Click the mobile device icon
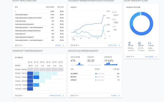 click(x=129, y=43)
